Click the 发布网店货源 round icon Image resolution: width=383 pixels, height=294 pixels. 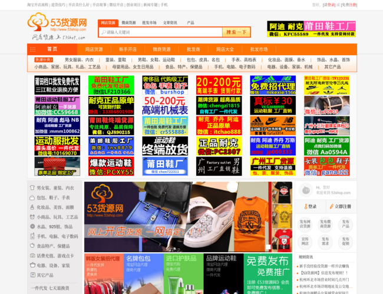pos(305,224)
